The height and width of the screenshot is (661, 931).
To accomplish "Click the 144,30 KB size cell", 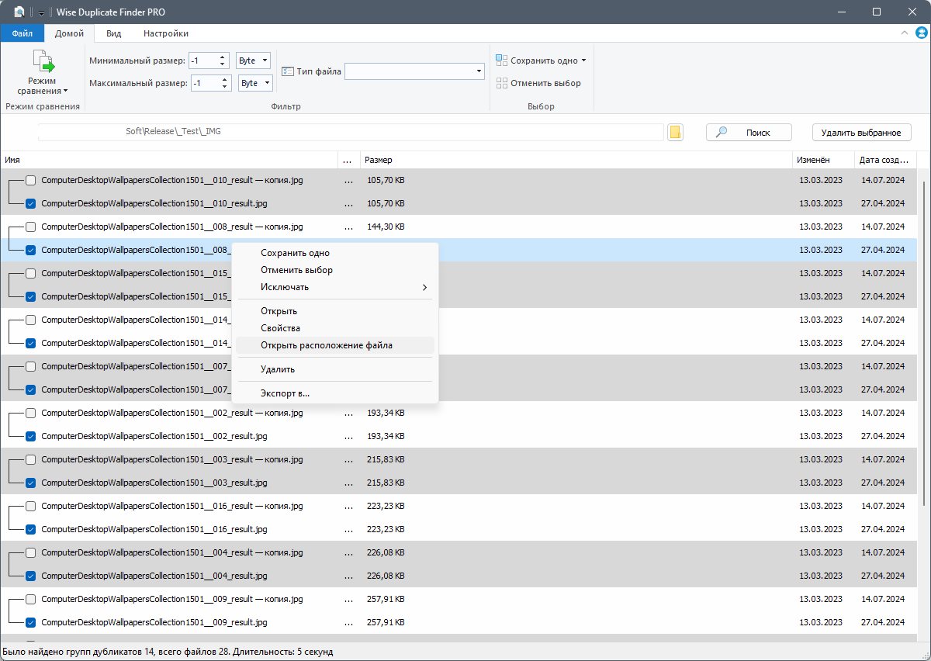I will tap(386, 227).
